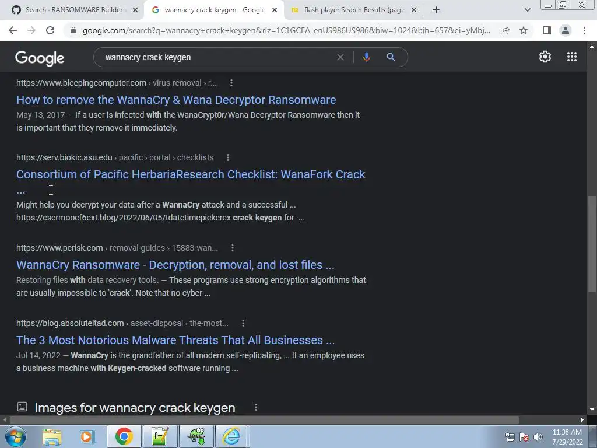Open Google quick settings gear

tap(545, 57)
